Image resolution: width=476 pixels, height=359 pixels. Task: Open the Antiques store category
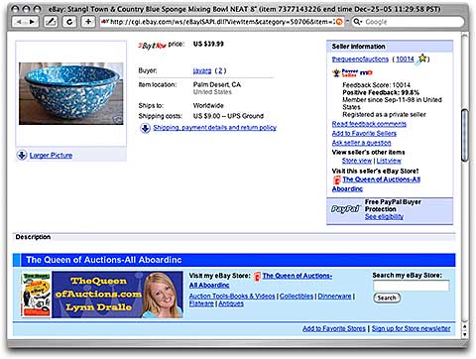(231, 303)
